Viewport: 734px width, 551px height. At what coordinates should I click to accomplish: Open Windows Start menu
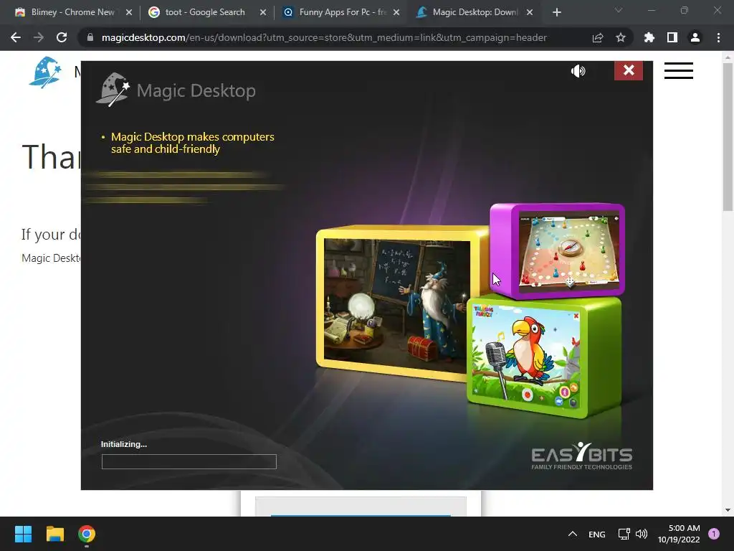(x=23, y=534)
